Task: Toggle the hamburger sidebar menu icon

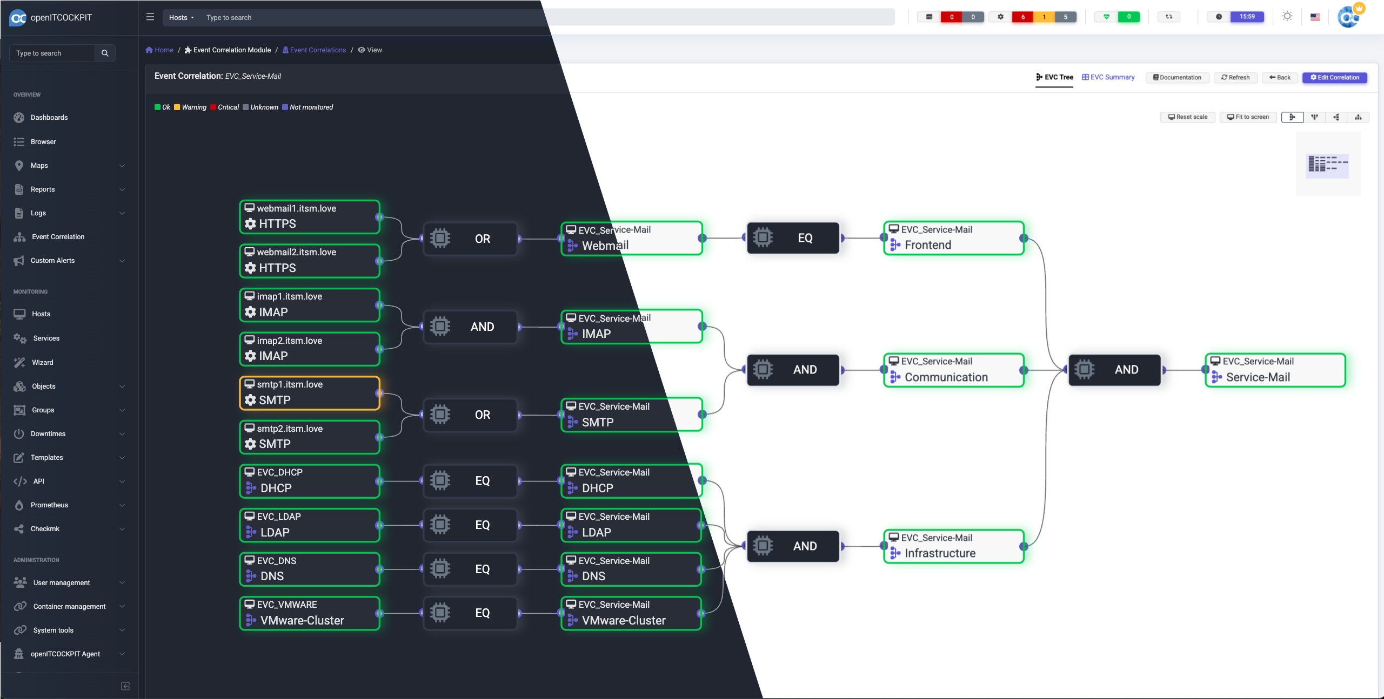Action: pos(150,17)
